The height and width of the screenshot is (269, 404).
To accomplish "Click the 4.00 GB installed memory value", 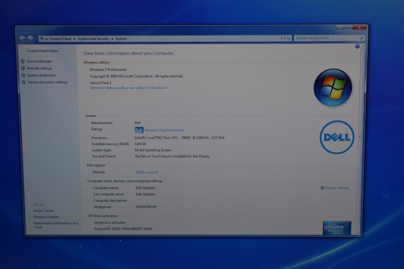I will (x=140, y=144).
